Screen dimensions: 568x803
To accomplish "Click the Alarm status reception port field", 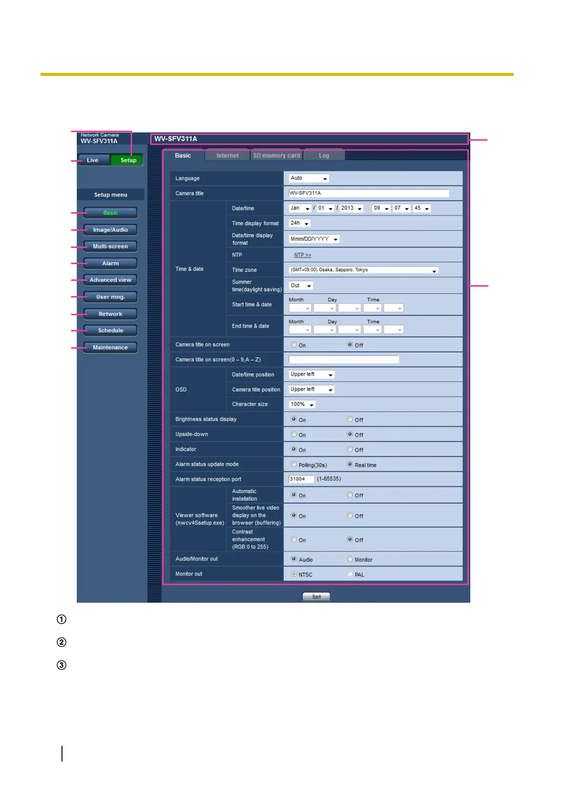I will coord(301,479).
